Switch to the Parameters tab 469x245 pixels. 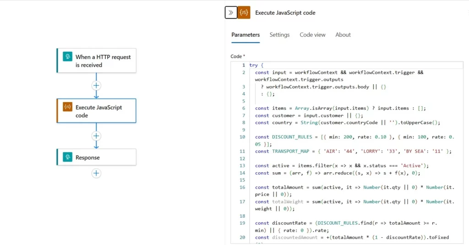click(x=245, y=35)
